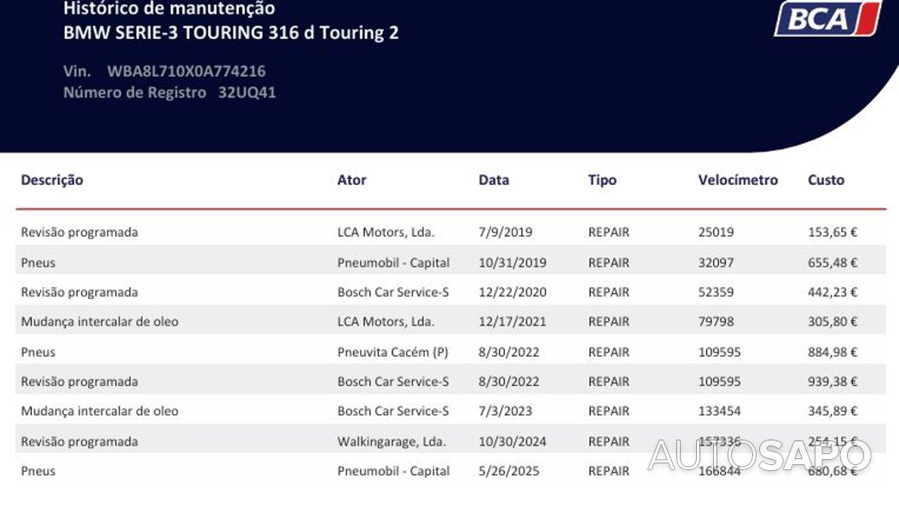The width and height of the screenshot is (899, 506).
Task: Select Mudança intercalar de oleo at 79798 km
Action: click(x=100, y=322)
